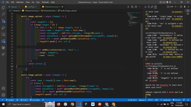Show the Problems panel warning icon
The width and height of the screenshot is (191, 107).
click(x=145, y=7)
